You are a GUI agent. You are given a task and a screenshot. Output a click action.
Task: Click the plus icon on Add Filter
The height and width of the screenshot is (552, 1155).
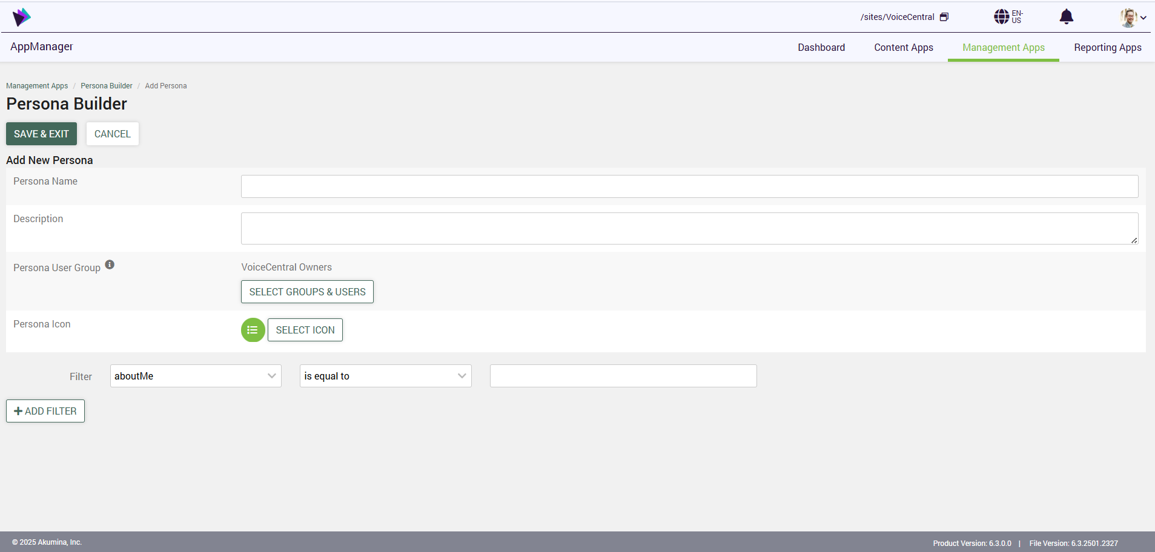[x=18, y=411]
